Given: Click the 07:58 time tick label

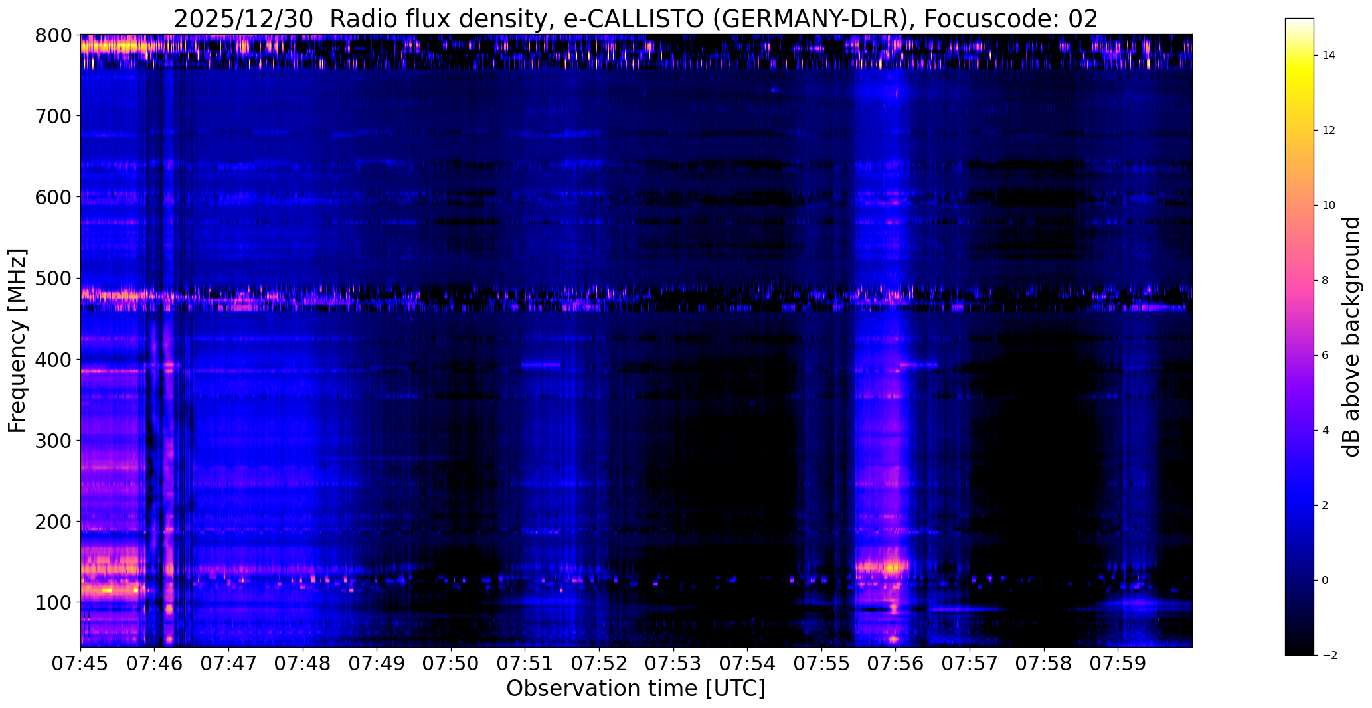Looking at the screenshot, I should 1045,664.
